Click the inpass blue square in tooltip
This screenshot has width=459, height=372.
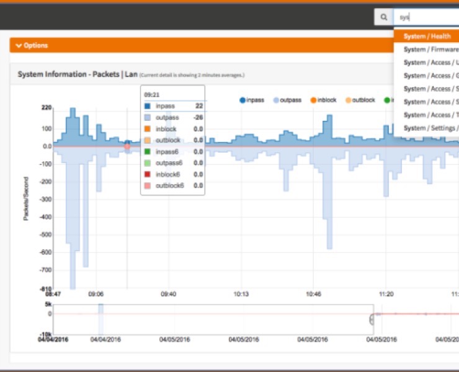coord(148,106)
